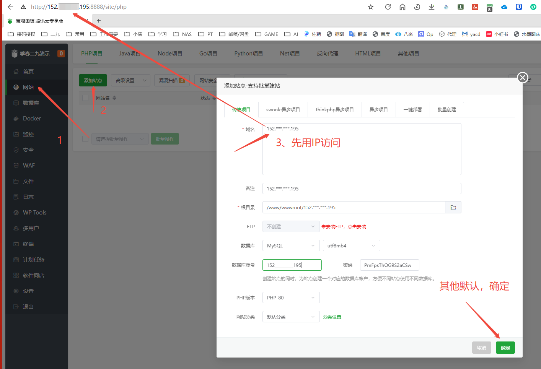
Task: Click the 取消 cancel button
Action: [481, 348]
